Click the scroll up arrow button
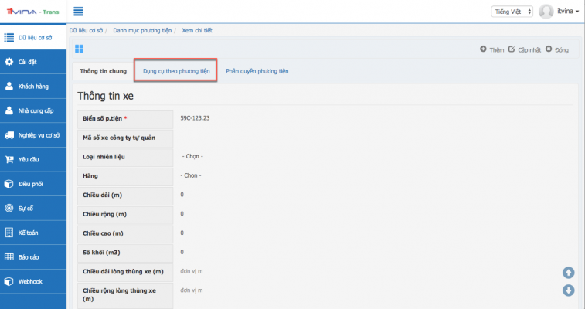 pyautogui.click(x=568, y=272)
